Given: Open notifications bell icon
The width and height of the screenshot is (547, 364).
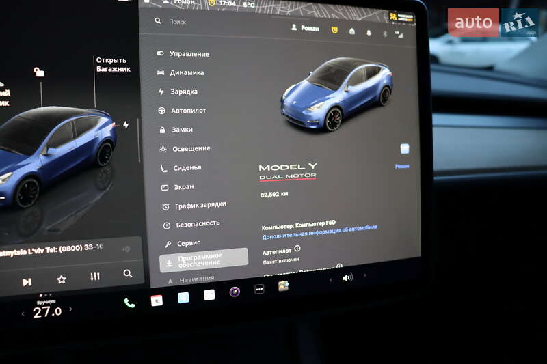Looking at the screenshot, I should (x=369, y=33).
